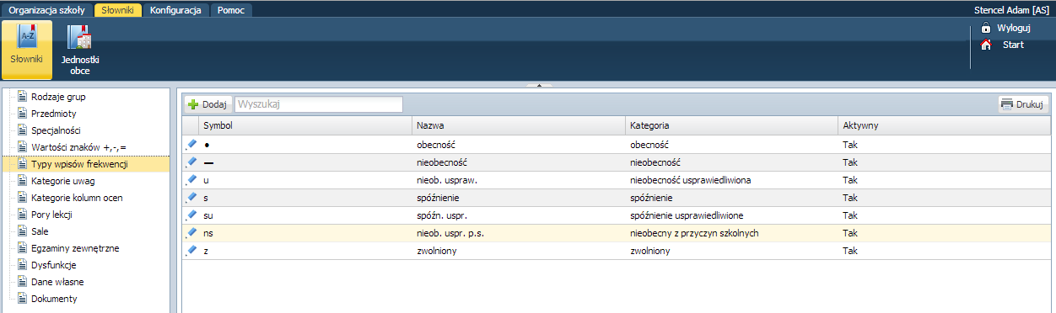This screenshot has height=313, width=1056.
Task: Click the 'ns' symbol cell
Action: tap(305, 233)
